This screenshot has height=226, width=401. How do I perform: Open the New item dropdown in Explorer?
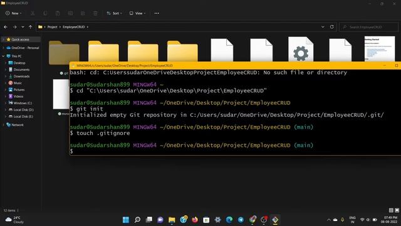14,13
